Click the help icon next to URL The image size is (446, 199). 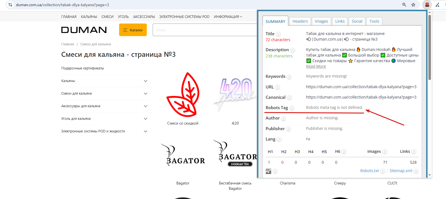pos(278,87)
